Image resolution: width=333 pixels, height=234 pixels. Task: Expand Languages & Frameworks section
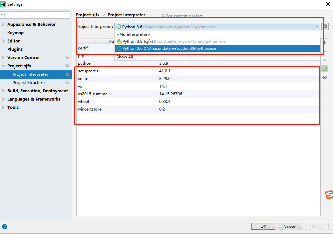(3, 99)
